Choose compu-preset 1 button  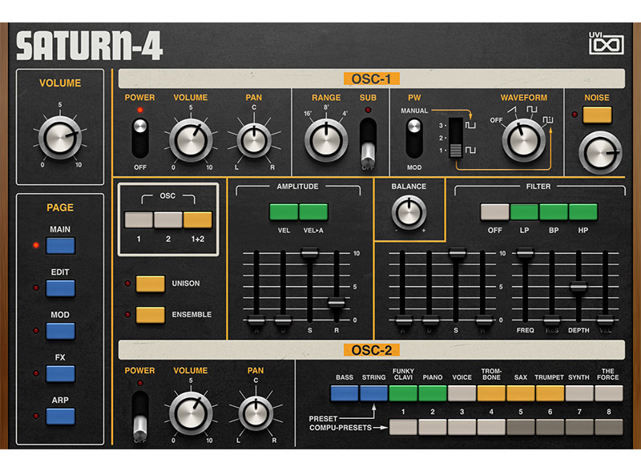(404, 427)
